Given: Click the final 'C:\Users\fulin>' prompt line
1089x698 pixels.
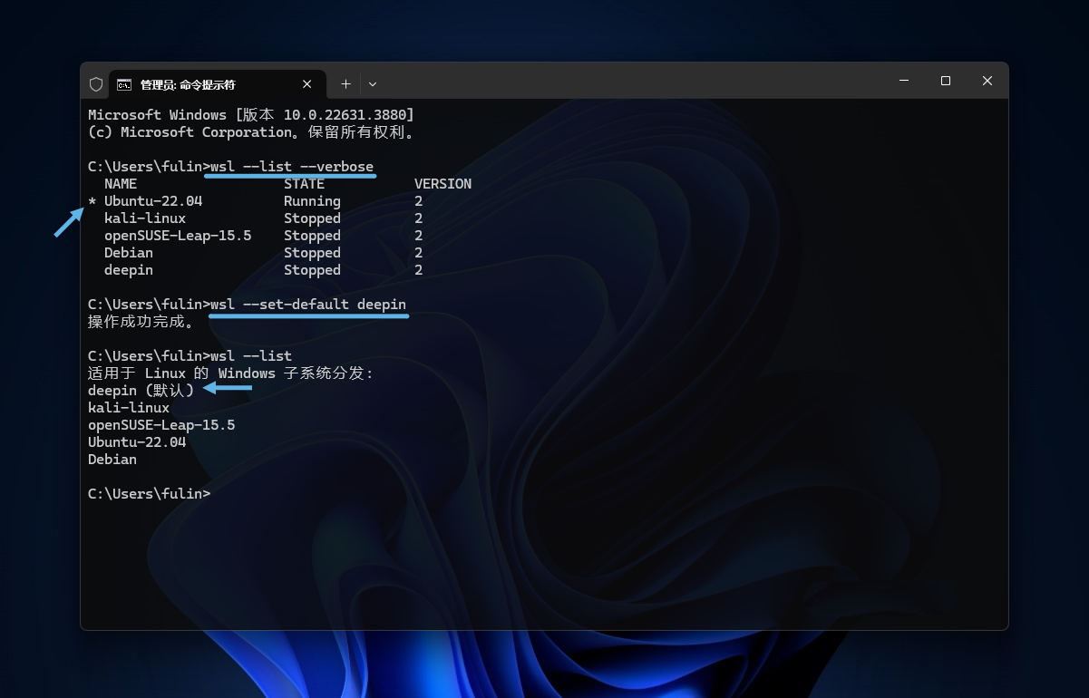Looking at the screenshot, I should pyautogui.click(x=149, y=494).
